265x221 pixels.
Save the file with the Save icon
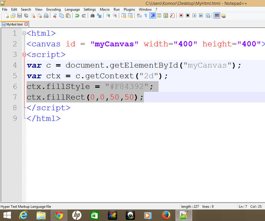tap(19, 16)
